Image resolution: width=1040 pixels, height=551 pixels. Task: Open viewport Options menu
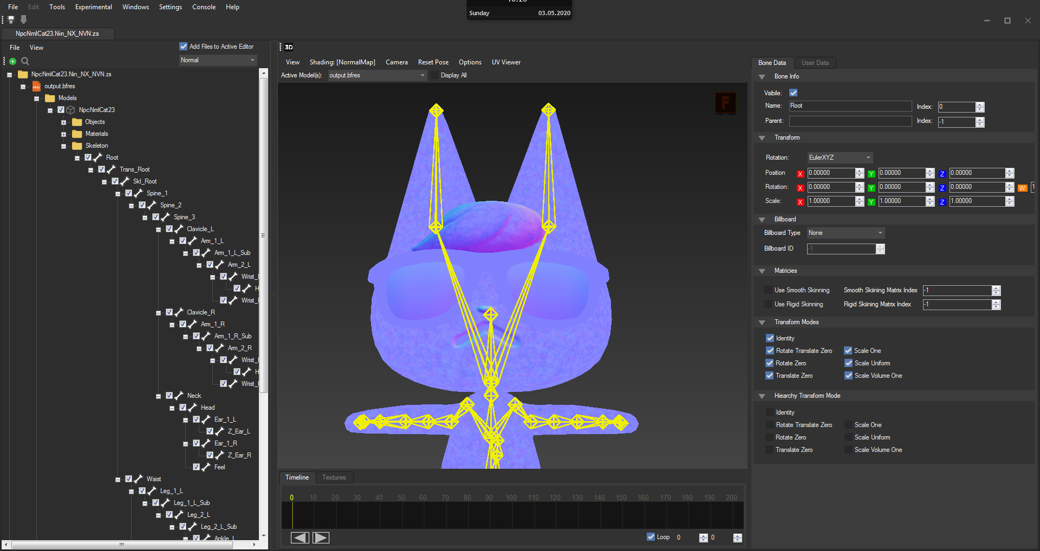[470, 62]
